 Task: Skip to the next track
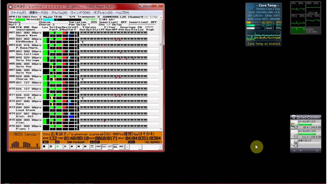(x=85, y=147)
